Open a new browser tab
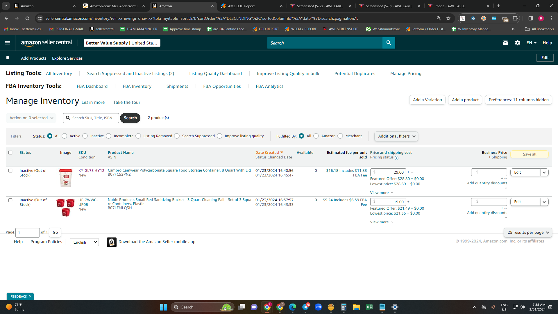Screen dimensions: 558x314 tap(498, 6)
